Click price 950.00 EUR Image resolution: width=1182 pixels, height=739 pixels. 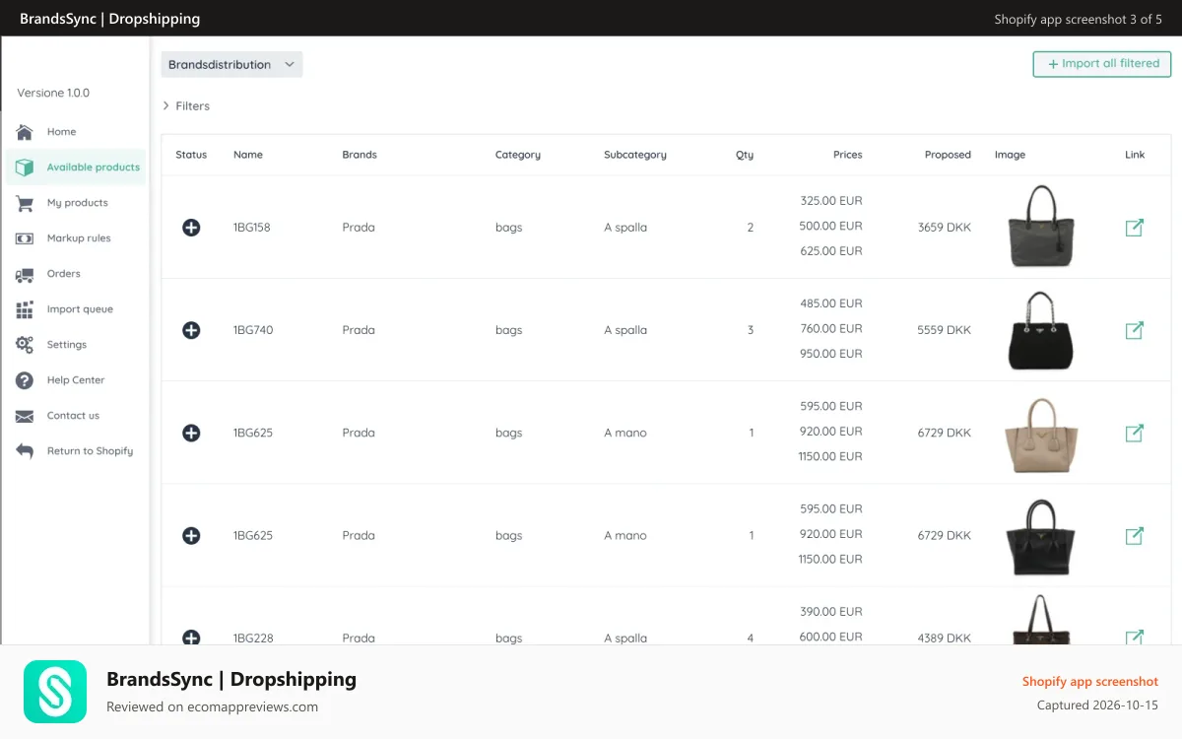click(x=831, y=354)
